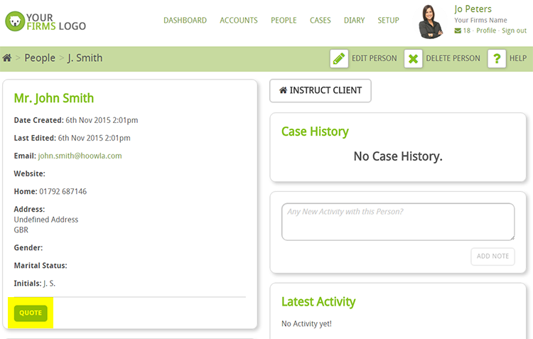Click the GBR country text
The image size is (533, 339).
(21, 230)
